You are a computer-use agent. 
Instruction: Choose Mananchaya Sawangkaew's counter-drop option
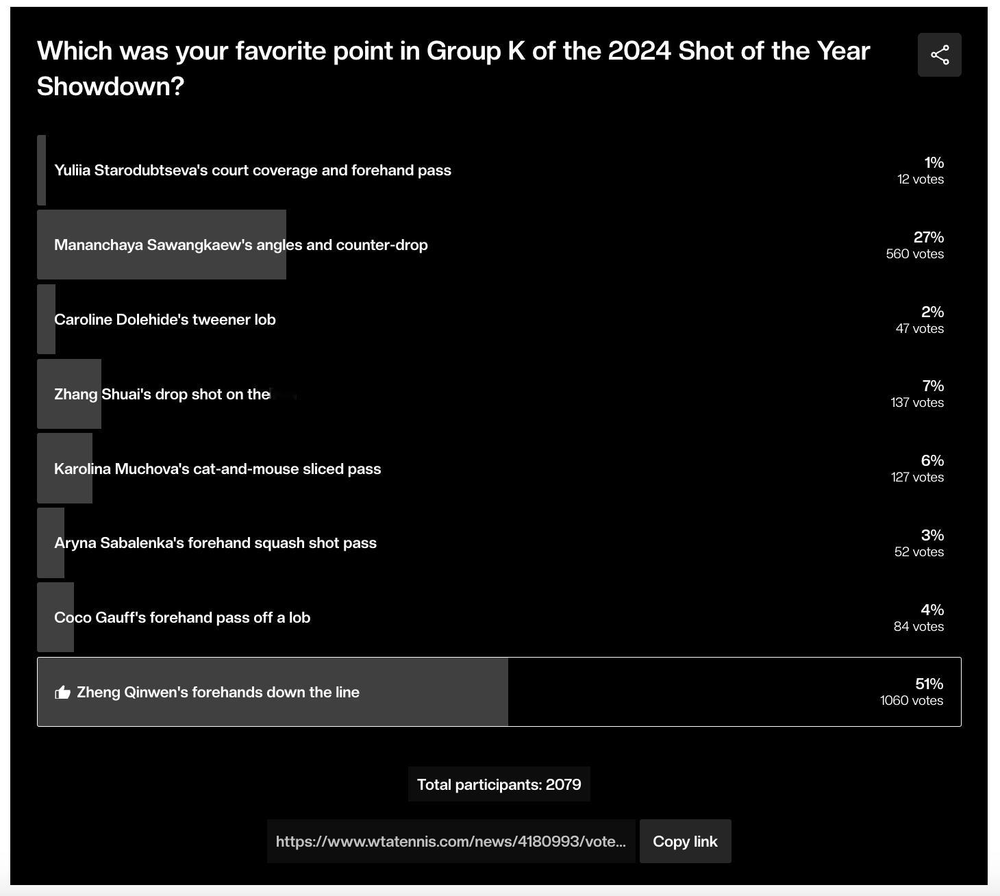tap(499, 245)
